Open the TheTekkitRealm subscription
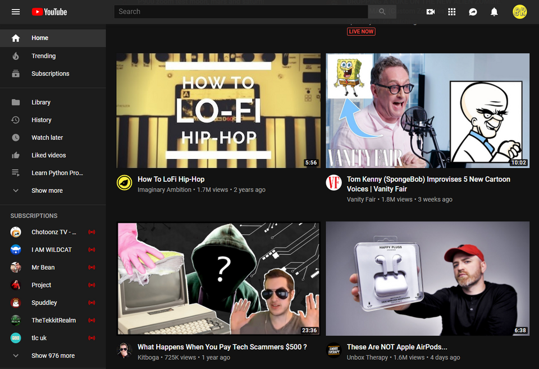This screenshot has height=369, width=539. pos(53,320)
